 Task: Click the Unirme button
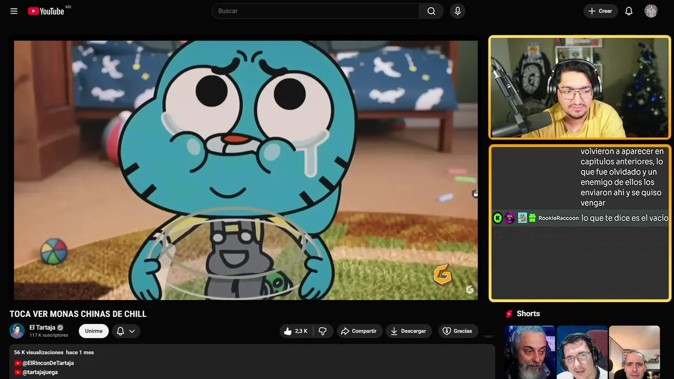coord(94,331)
